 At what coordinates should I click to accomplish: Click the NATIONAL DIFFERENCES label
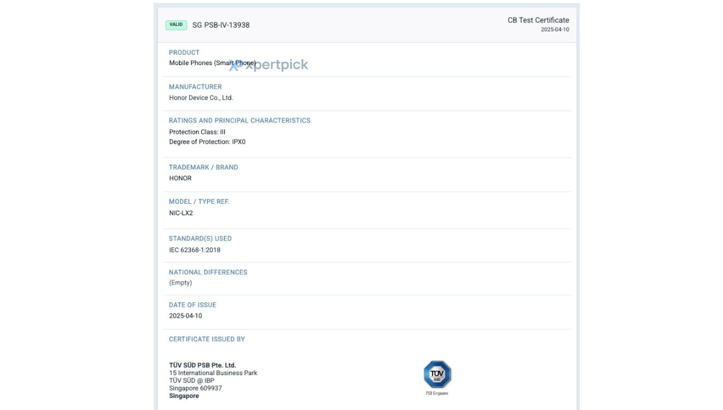(x=208, y=273)
